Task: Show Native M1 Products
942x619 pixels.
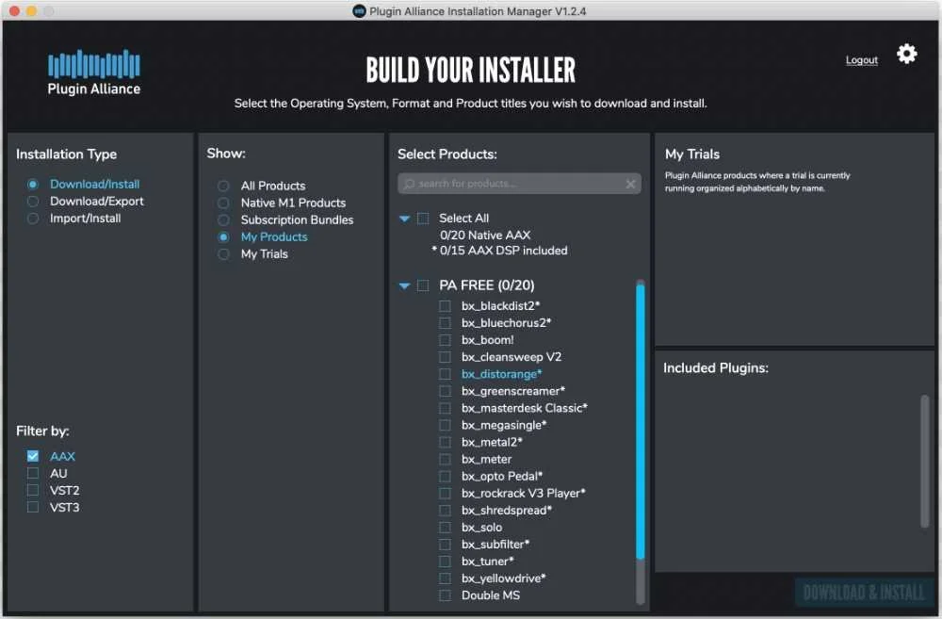Action: pos(223,204)
